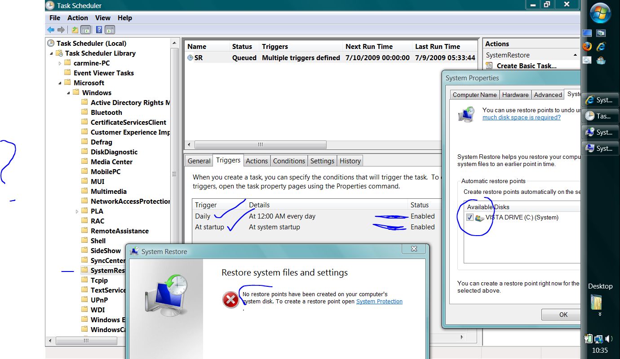
Task: Select the Bluetooth folder in tree
Action: 106,113
